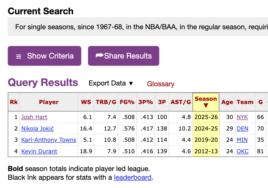Open the OKC team link

[x=242, y=151]
